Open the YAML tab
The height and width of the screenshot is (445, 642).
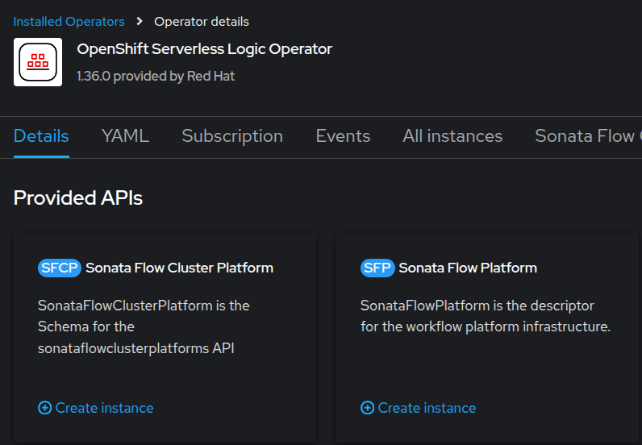pyautogui.click(x=125, y=136)
